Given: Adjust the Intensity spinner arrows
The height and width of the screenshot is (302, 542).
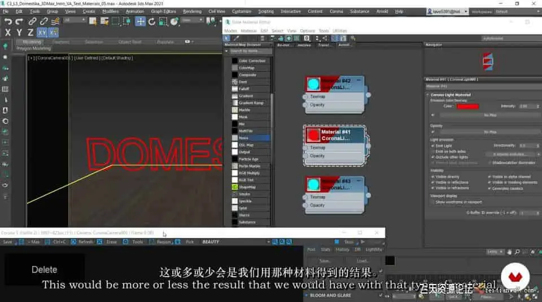Looking at the screenshot, I should [x=538, y=106].
